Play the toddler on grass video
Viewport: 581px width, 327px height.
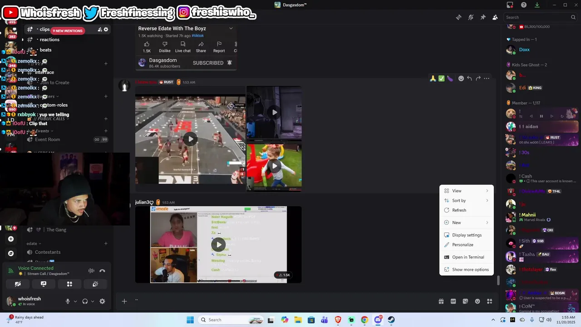(274, 166)
